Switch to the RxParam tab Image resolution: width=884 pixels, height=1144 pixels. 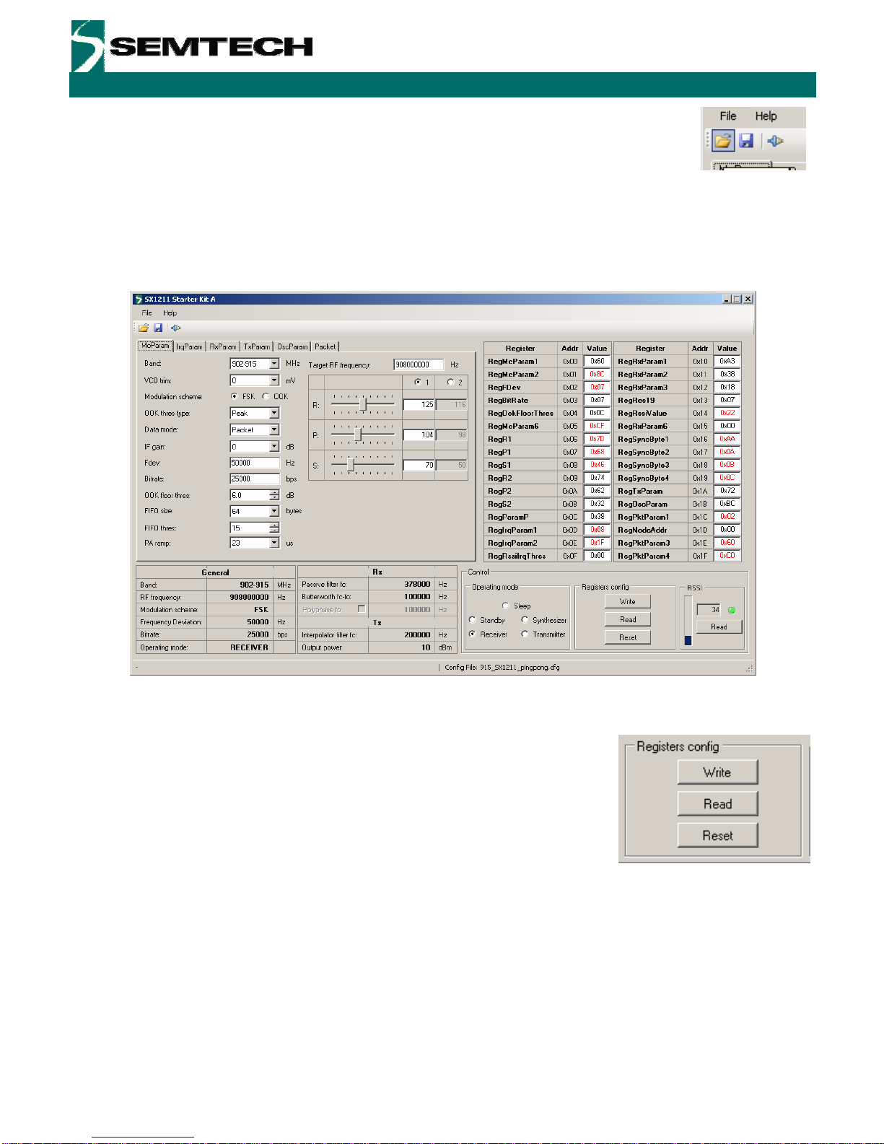223,346
